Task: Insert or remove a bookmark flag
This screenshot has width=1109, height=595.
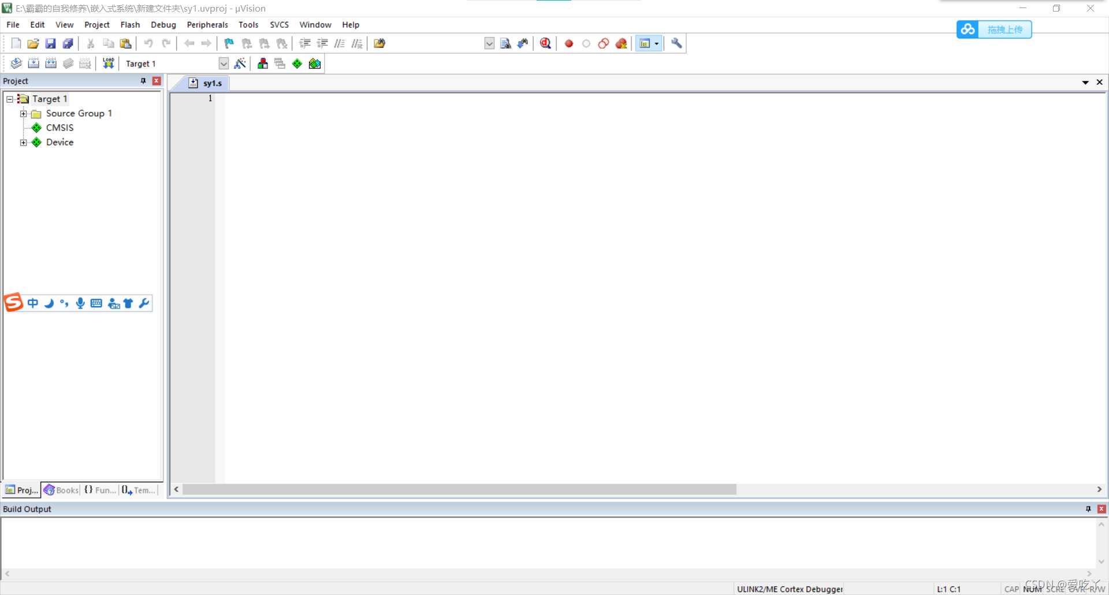Action: tap(229, 43)
